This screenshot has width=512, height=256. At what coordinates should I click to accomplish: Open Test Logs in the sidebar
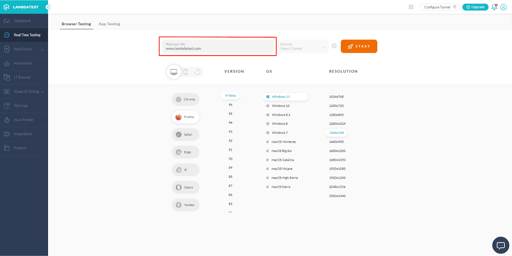pyautogui.click(x=24, y=106)
